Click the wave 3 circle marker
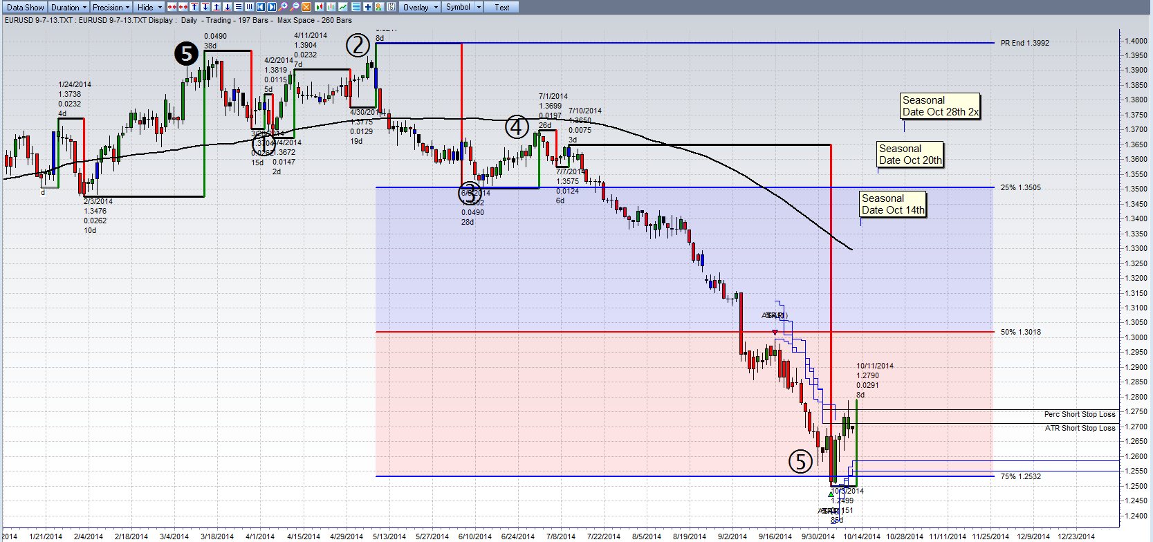Viewport: 1153px width, 542px height. tap(470, 193)
